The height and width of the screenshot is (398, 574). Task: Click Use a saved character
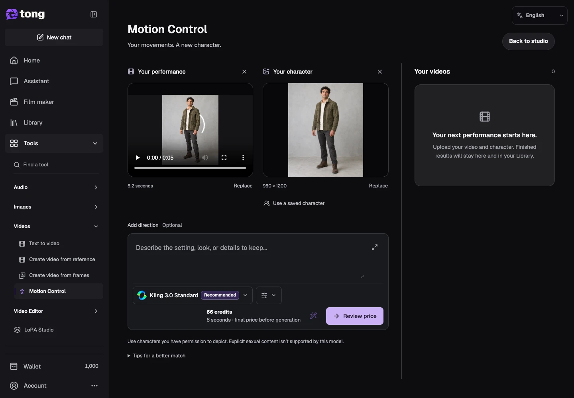(x=294, y=203)
